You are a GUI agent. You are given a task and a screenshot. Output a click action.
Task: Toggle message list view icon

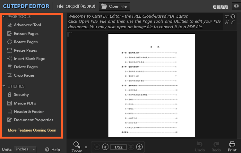pos(227,16)
